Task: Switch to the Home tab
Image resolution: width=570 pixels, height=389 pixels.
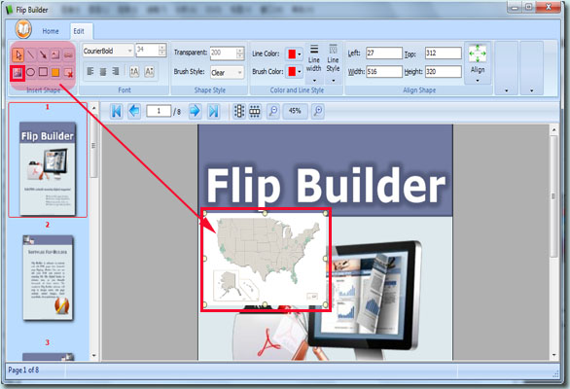Action: [51, 31]
